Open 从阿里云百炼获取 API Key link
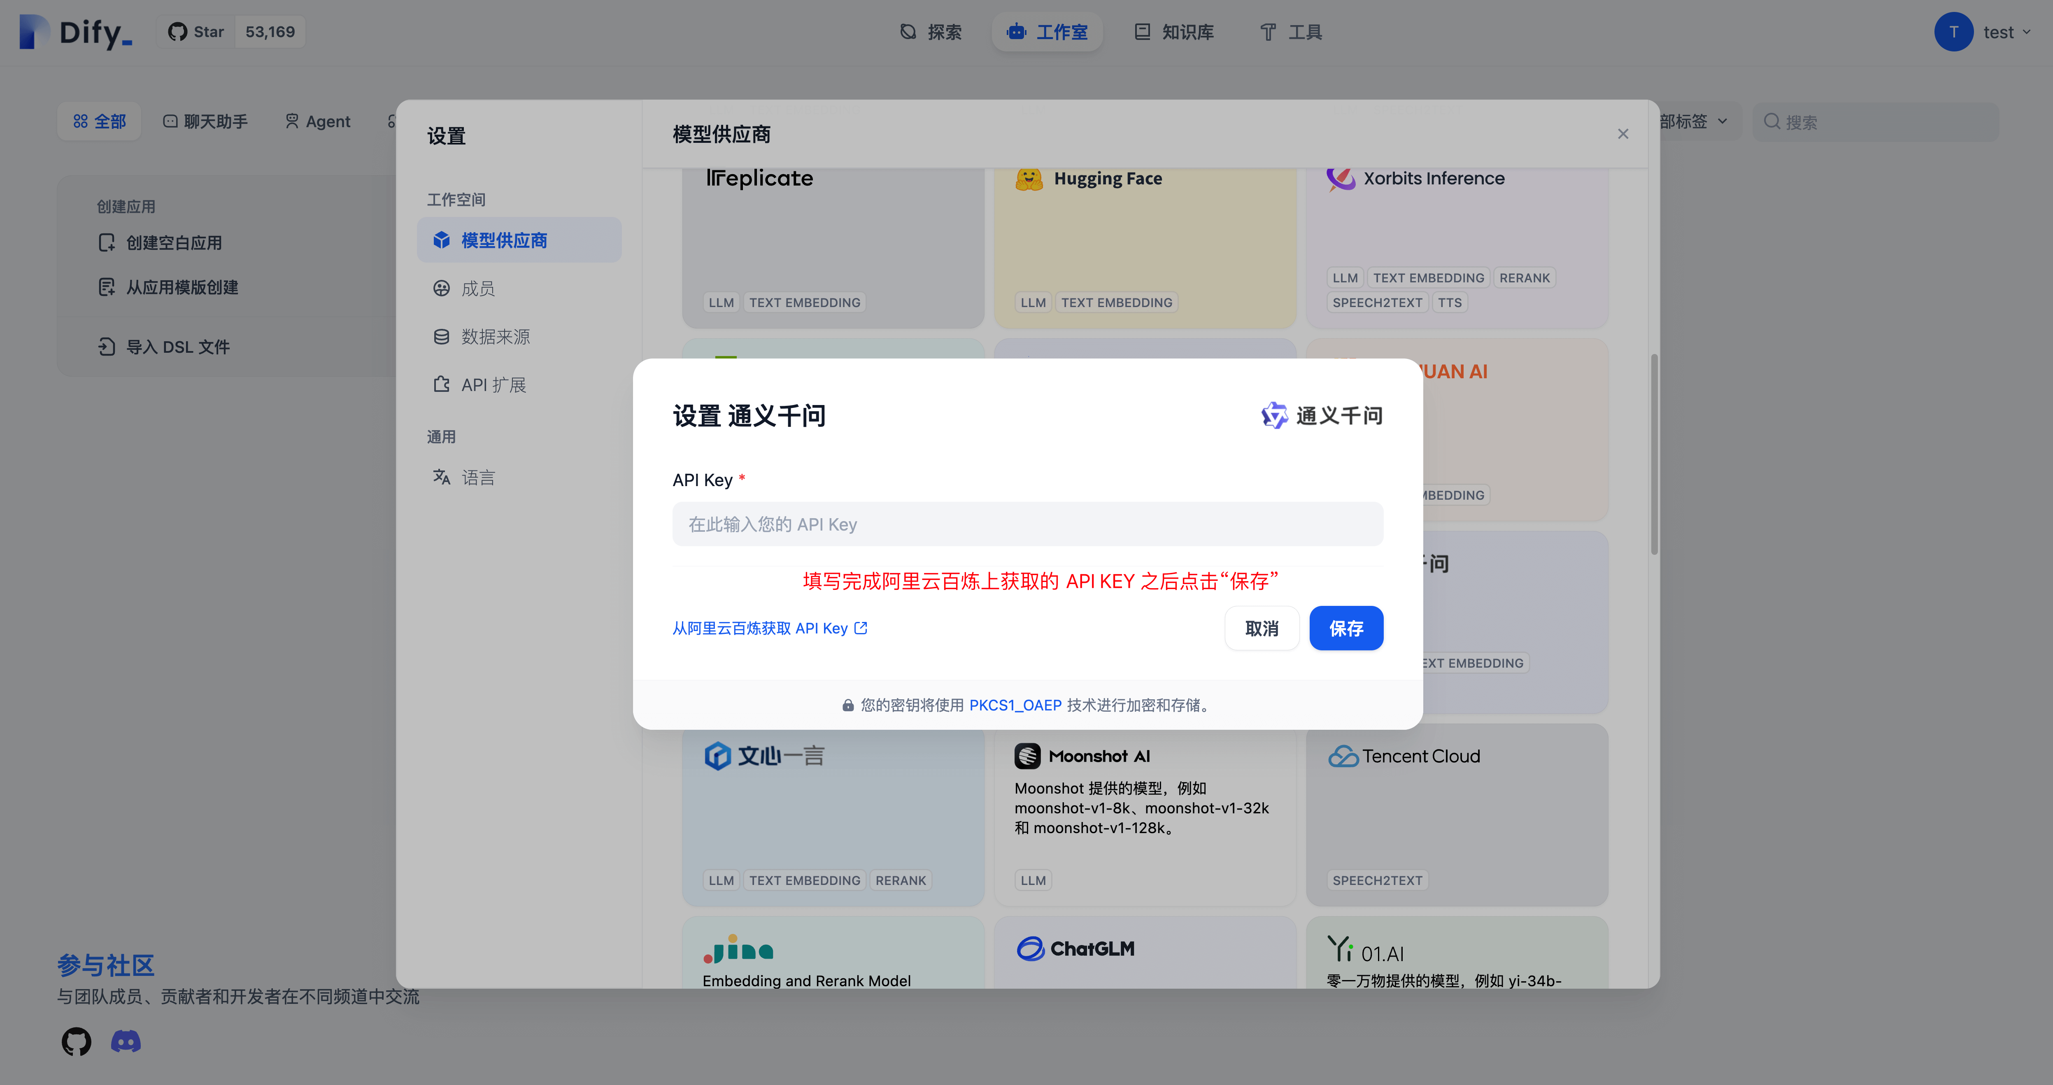This screenshot has height=1085, width=2053. tap(769, 628)
